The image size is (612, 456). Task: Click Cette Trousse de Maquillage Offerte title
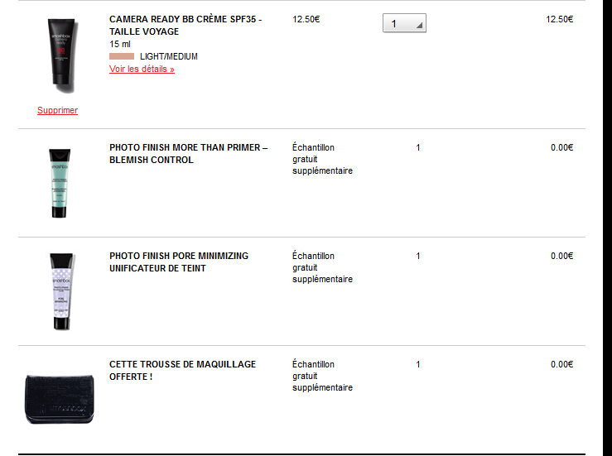pyautogui.click(x=182, y=370)
